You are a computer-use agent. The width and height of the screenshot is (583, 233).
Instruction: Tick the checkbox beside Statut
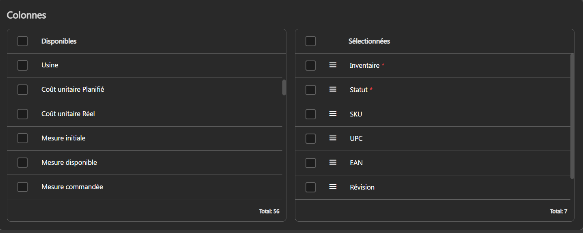310,90
